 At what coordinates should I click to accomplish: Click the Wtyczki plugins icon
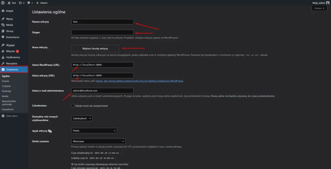pos(3,51)
